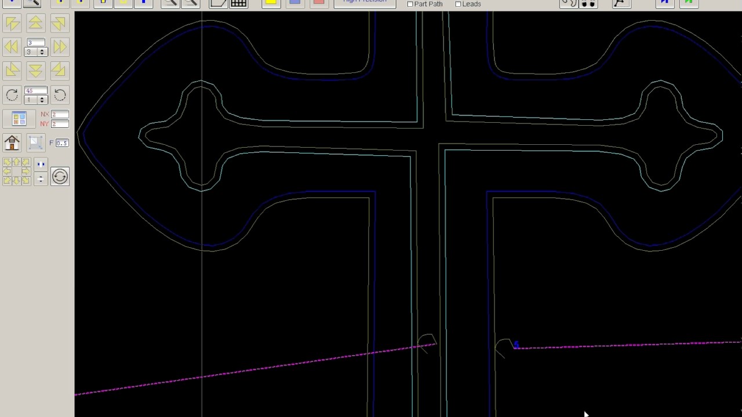
Task: Click the Home house icon
Action: [x=12, y=143]
